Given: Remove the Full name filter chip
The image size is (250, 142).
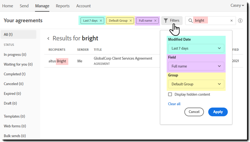Looking at the screenshot, I should tap(155, 21).
